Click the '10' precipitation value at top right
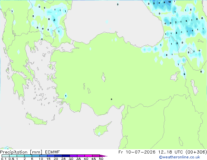Screen dimensions: 207x160 (x=169, y=2)
